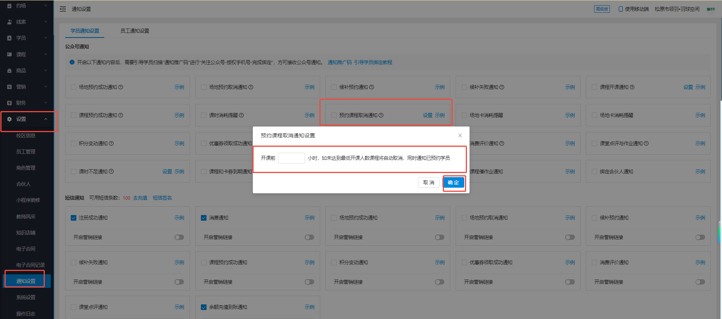Image resolution: width=722 pixels, height=319 pixels.
Task: Check the 预约课程取消通知 checkbox
Action: coord(334,115)
